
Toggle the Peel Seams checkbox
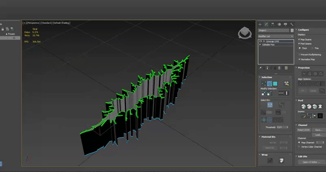[299, 44]
